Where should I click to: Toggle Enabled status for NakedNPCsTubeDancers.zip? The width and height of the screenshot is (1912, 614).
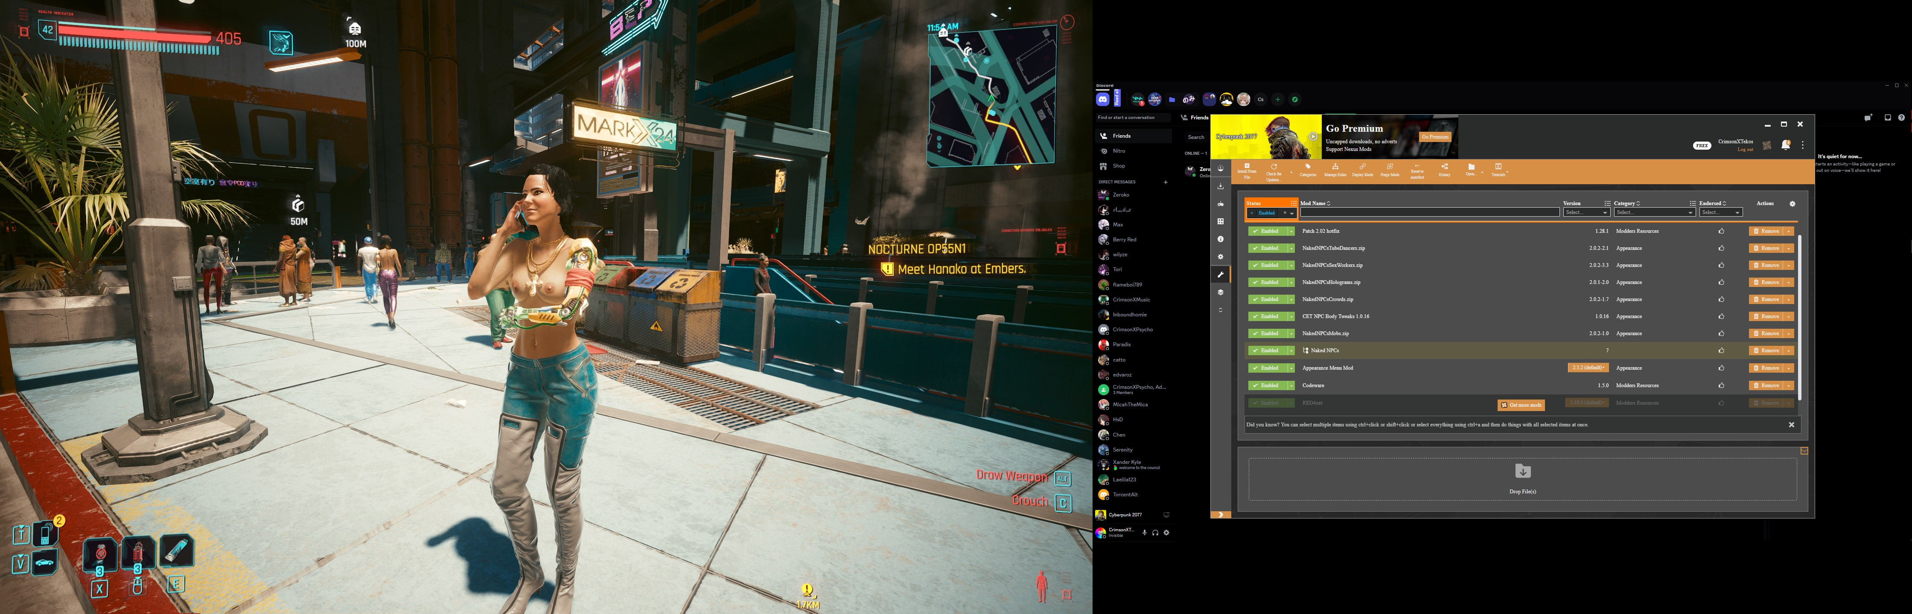pos(1268,249)
